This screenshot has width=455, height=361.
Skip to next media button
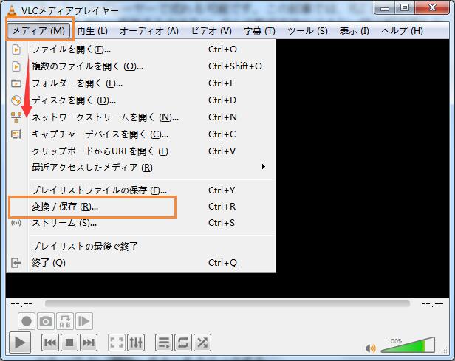[89, 343]
